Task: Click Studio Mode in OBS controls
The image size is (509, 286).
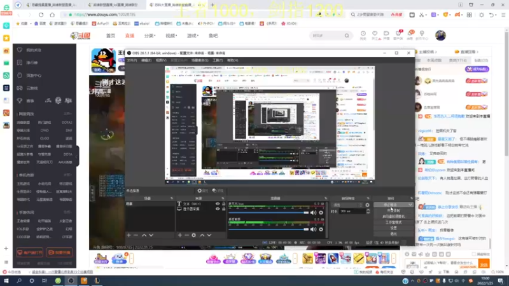Action: (393, 222)
